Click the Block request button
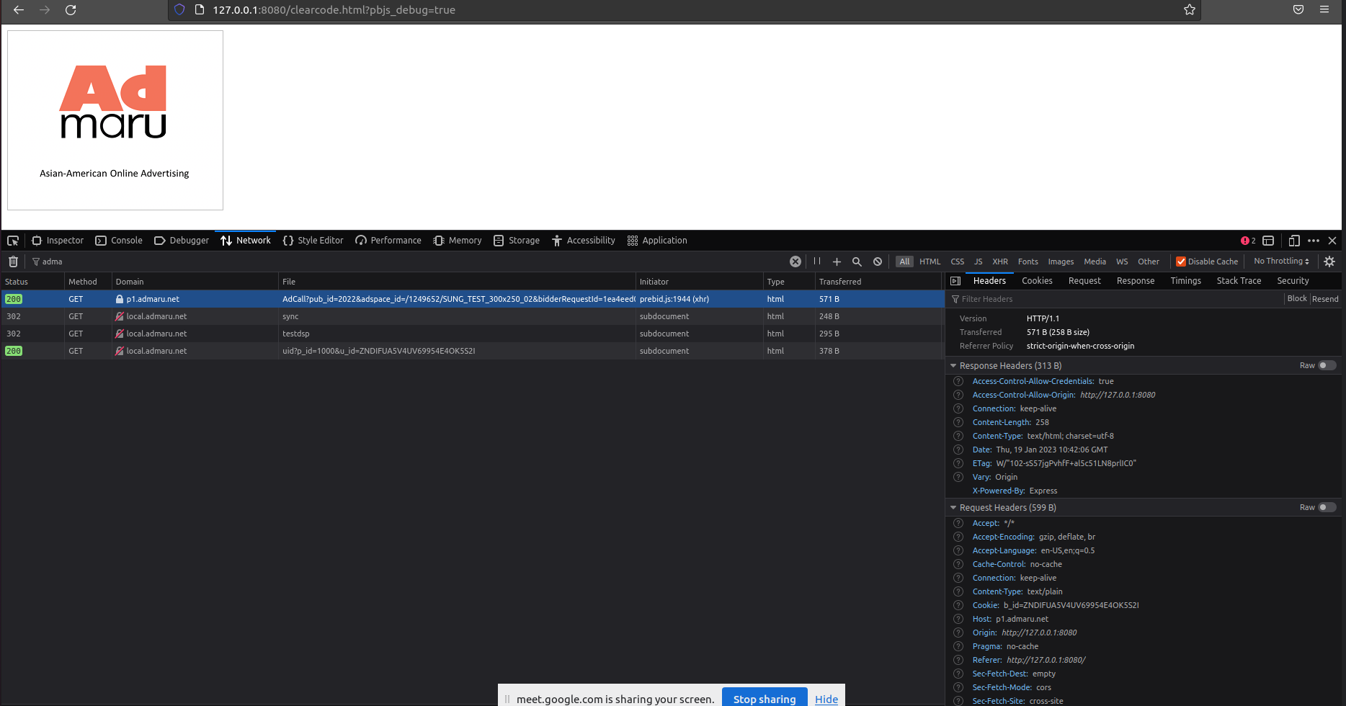Image resolution: width=1346 pixels, height=706 pixels. 1297,298
